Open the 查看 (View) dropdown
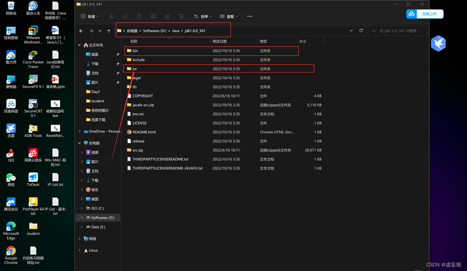Image resolution: width=467 pixels, height=271 pixels. (229, 16)
